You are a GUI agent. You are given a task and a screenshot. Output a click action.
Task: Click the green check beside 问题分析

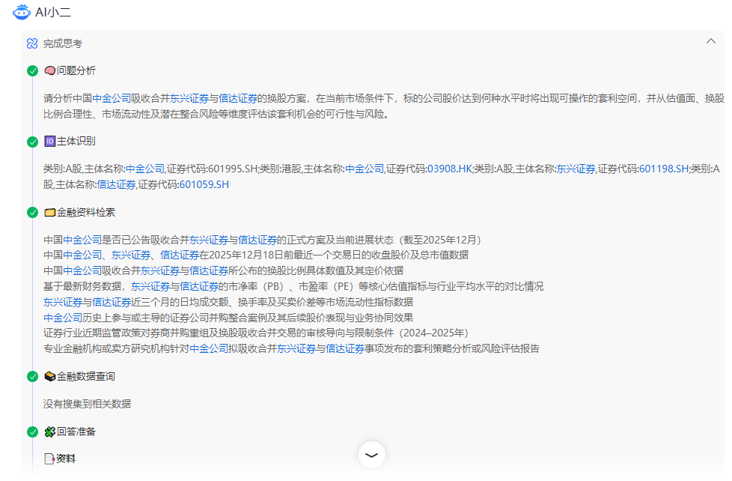(33, 71)
